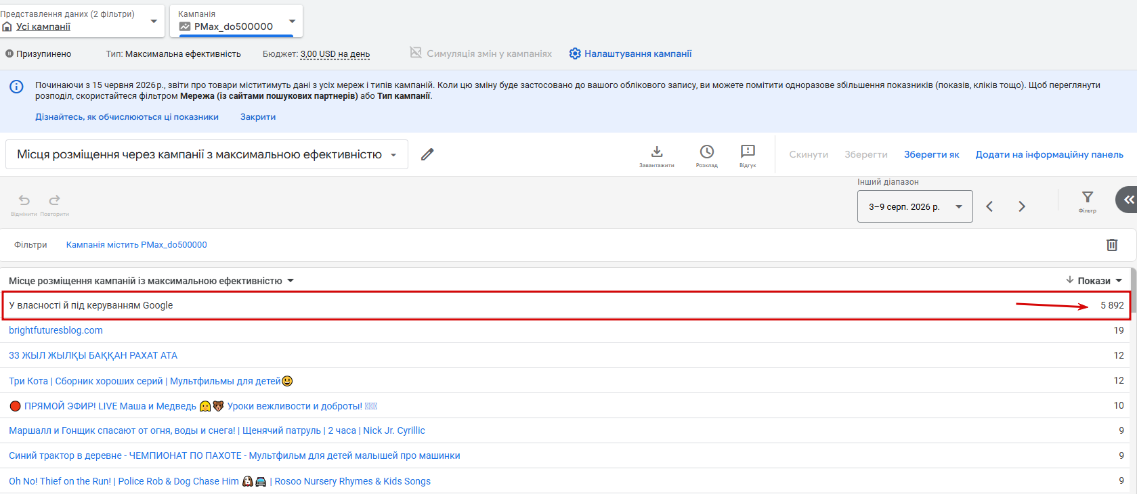Click the PMax campaign type icon
Image resolution: width=1137 pixels, height=494 pixels.
click(x=185, y=26)
